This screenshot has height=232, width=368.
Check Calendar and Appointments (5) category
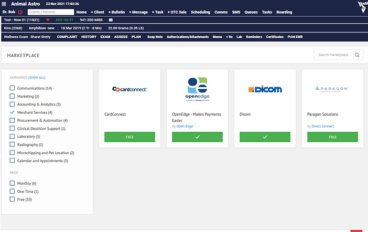coord(12,161)
